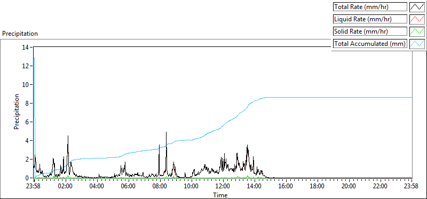The height and width of the screenshot is (199, 427).
Task: Click the accumulated line plateau near 18:00
Action: click(x=317, y=97)
